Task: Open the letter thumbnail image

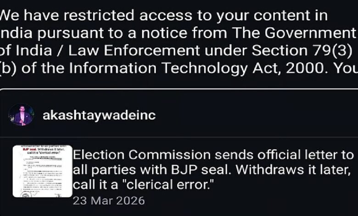Action: [x=42, y=171]
